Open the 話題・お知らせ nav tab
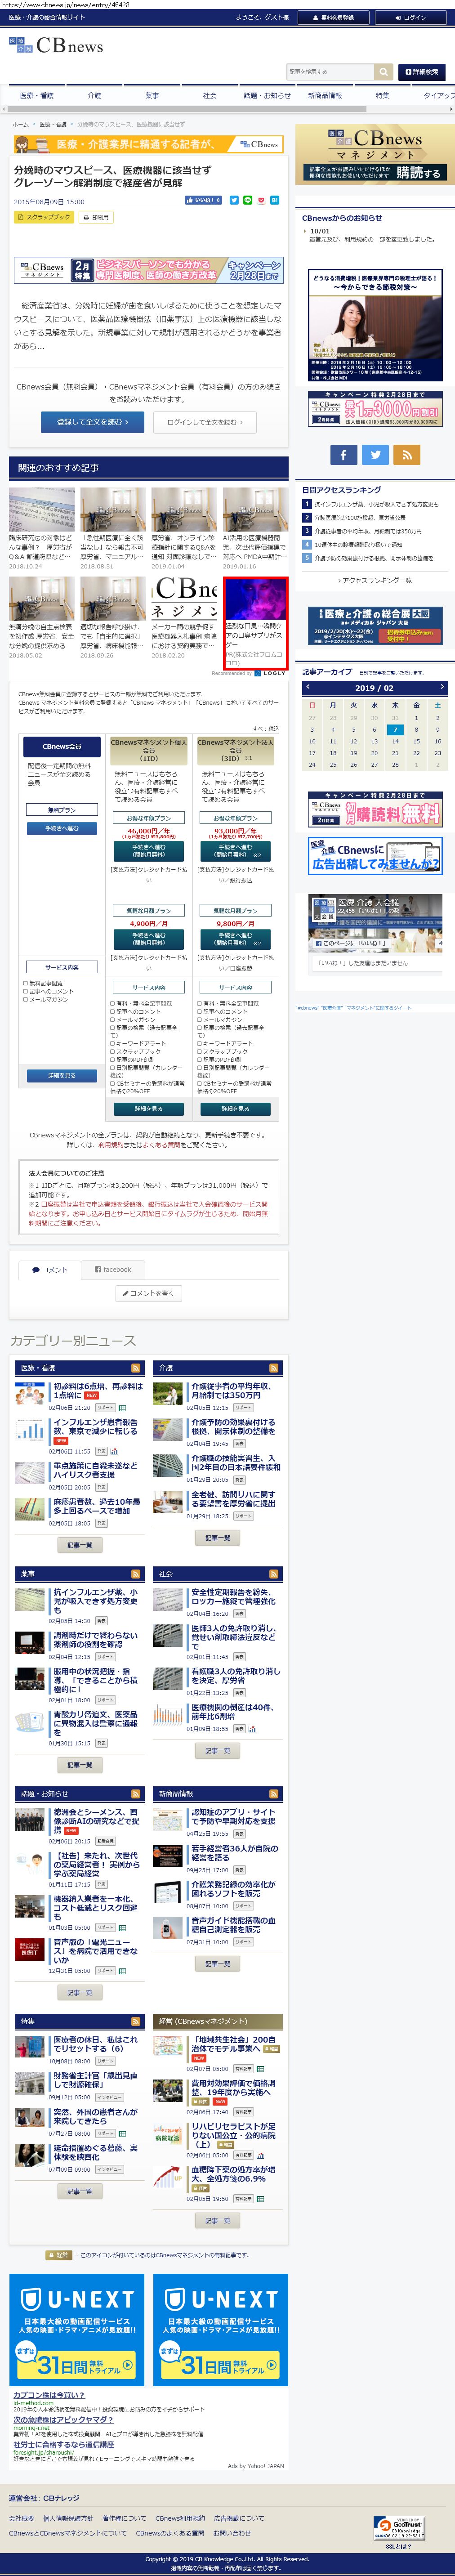The image size is (455, 2576). pyautogui.click(x=267, y=95)
